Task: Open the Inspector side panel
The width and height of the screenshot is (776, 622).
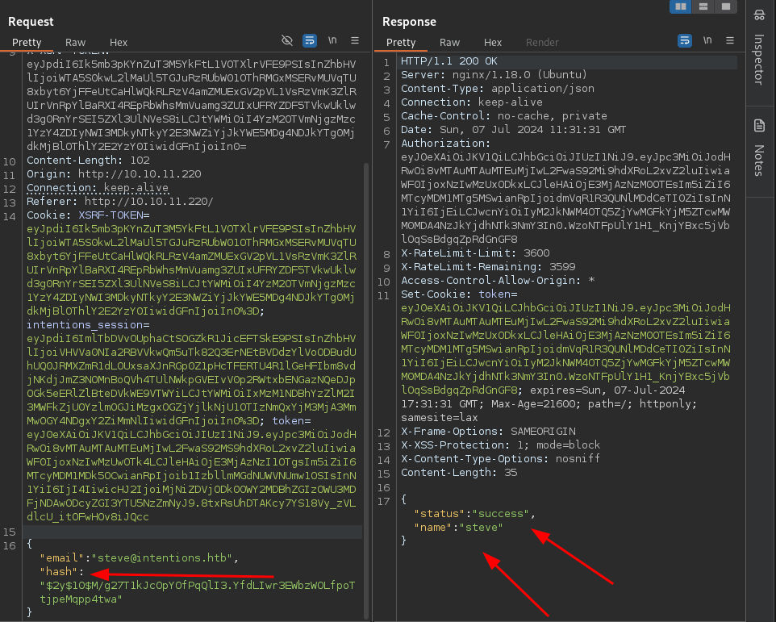Action: click(x=758, y=48)
